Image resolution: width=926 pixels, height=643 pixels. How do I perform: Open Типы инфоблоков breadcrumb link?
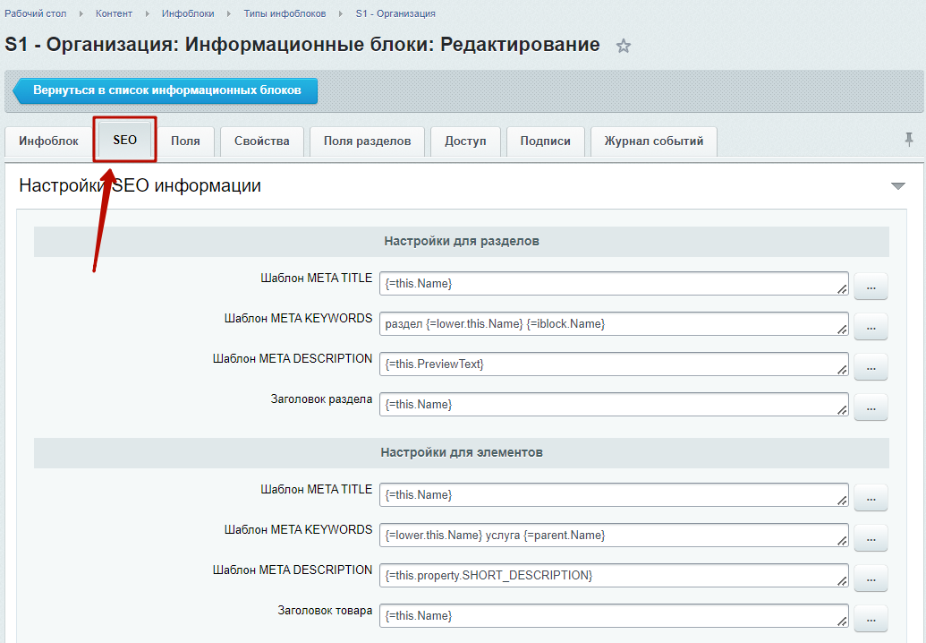click(285, 13)
